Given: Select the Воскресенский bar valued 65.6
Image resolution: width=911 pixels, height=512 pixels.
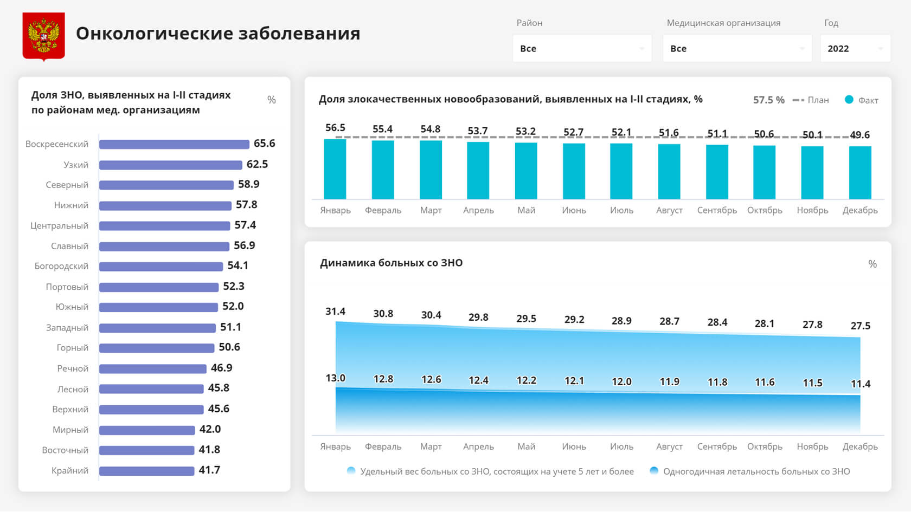Looking at the screenshot, I should [x=174, y=144].
